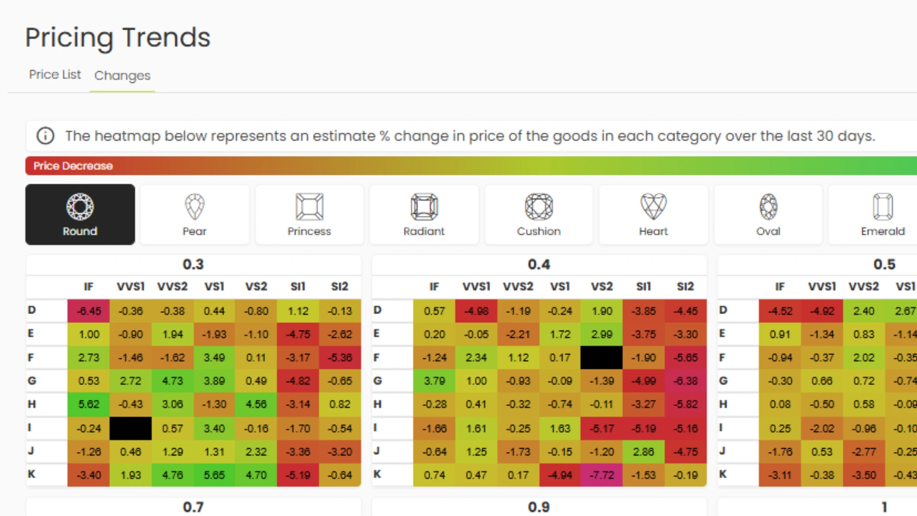Screen dimensions: 917x516
Task: Select the Oval shape icon
Action: point(768,207)
